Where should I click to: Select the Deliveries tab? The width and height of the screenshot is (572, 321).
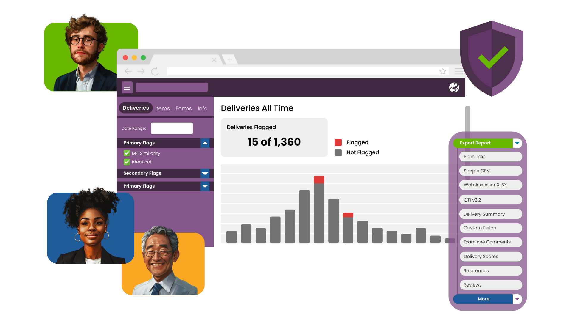[136, 108]
